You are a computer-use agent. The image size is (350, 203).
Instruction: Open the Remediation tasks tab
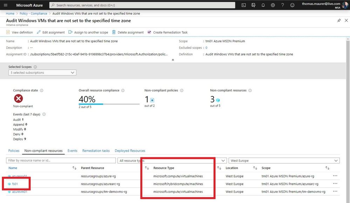pyautogui.click(x=96, y=151)
